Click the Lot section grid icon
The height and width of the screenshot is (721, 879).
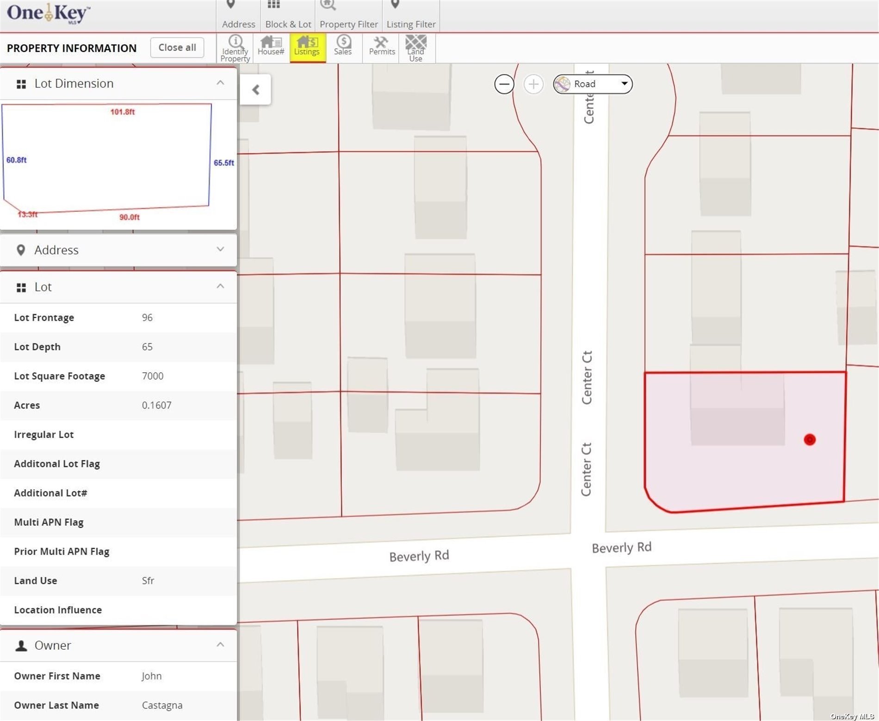pyautogui.click(x=21, y=287)
